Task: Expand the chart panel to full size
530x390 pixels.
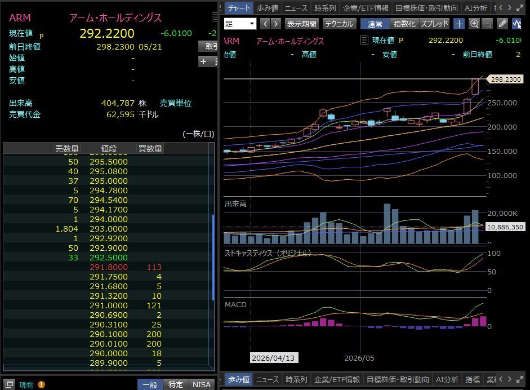Action: (520, 8)
